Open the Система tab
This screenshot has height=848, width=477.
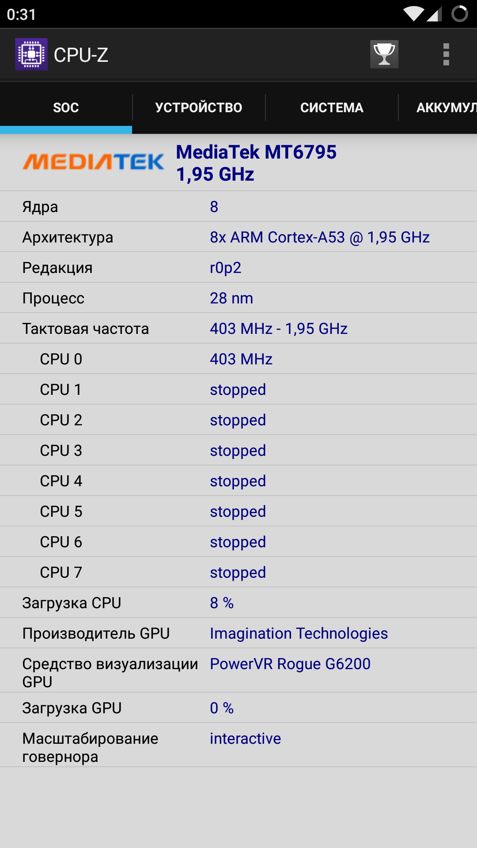pyautogui.click(x=332, y=107)
